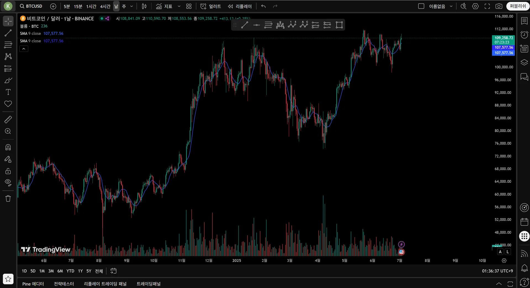This screenshot has width=530, height=288.
Task: Remove drawings with the trash icon
Action: point(8,198)
